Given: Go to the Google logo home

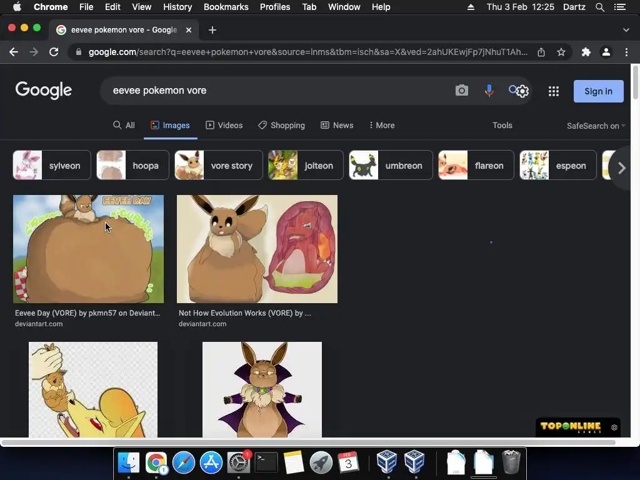Looking at the screenshot, I should pos(44,90).
